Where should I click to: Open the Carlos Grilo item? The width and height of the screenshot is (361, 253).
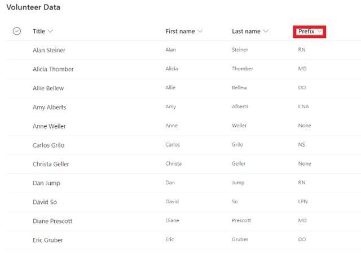pos(49,145)
